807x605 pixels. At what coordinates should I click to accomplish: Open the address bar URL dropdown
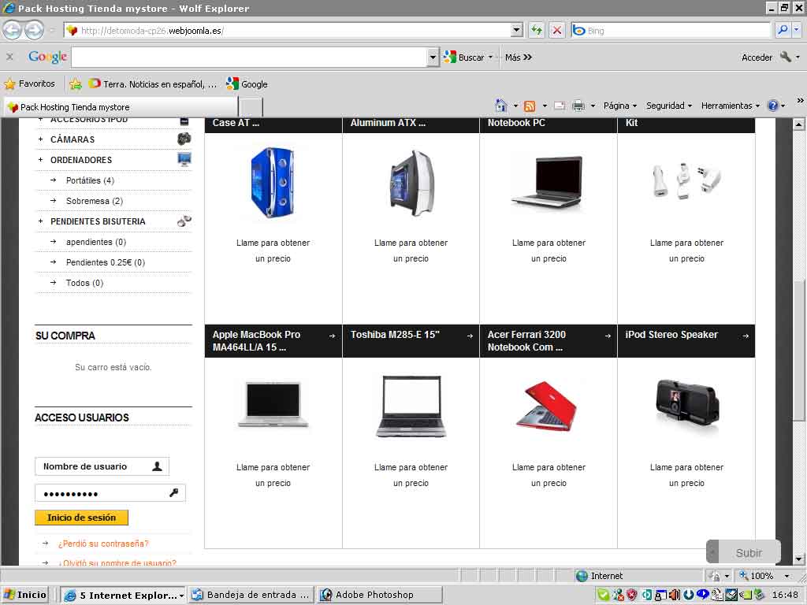tap(517, 31)
